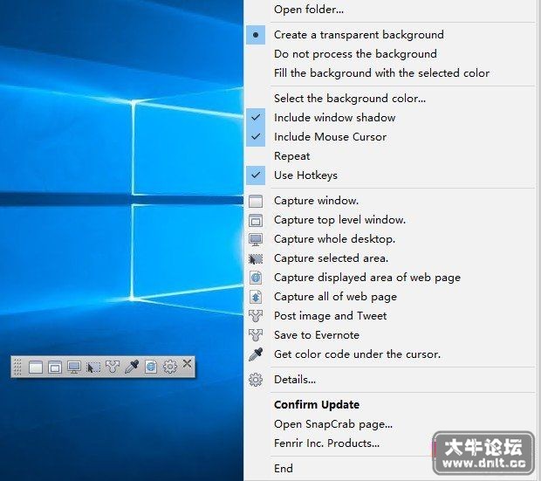Image resolution: width=541 pixels, height=481 pixels.
Task: Click End to exit SnapCrab
Action: click(390, 469)
